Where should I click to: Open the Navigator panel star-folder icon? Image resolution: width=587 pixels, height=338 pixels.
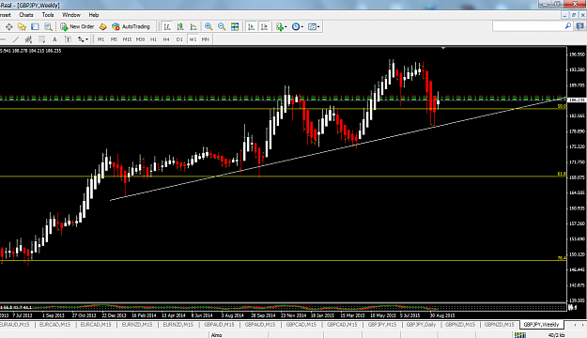tap(22, 26)
